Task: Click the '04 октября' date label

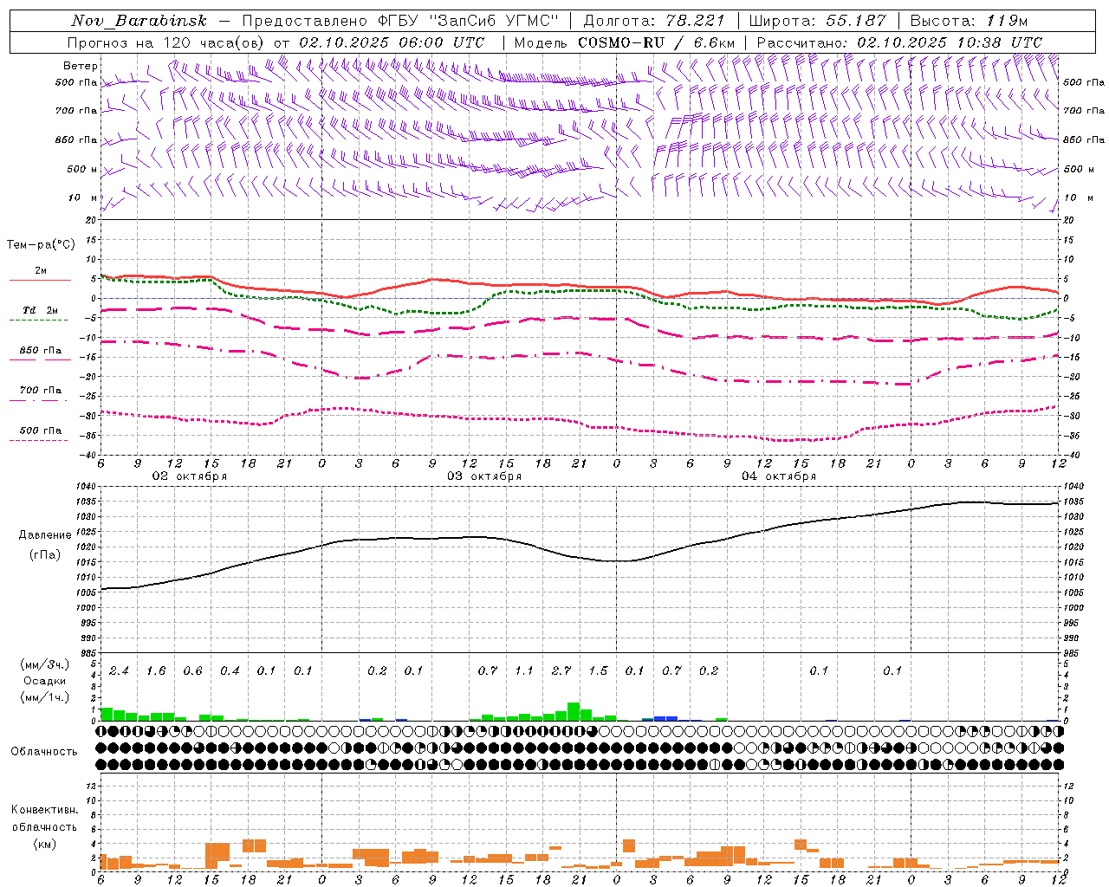Action: pos(779,476)
